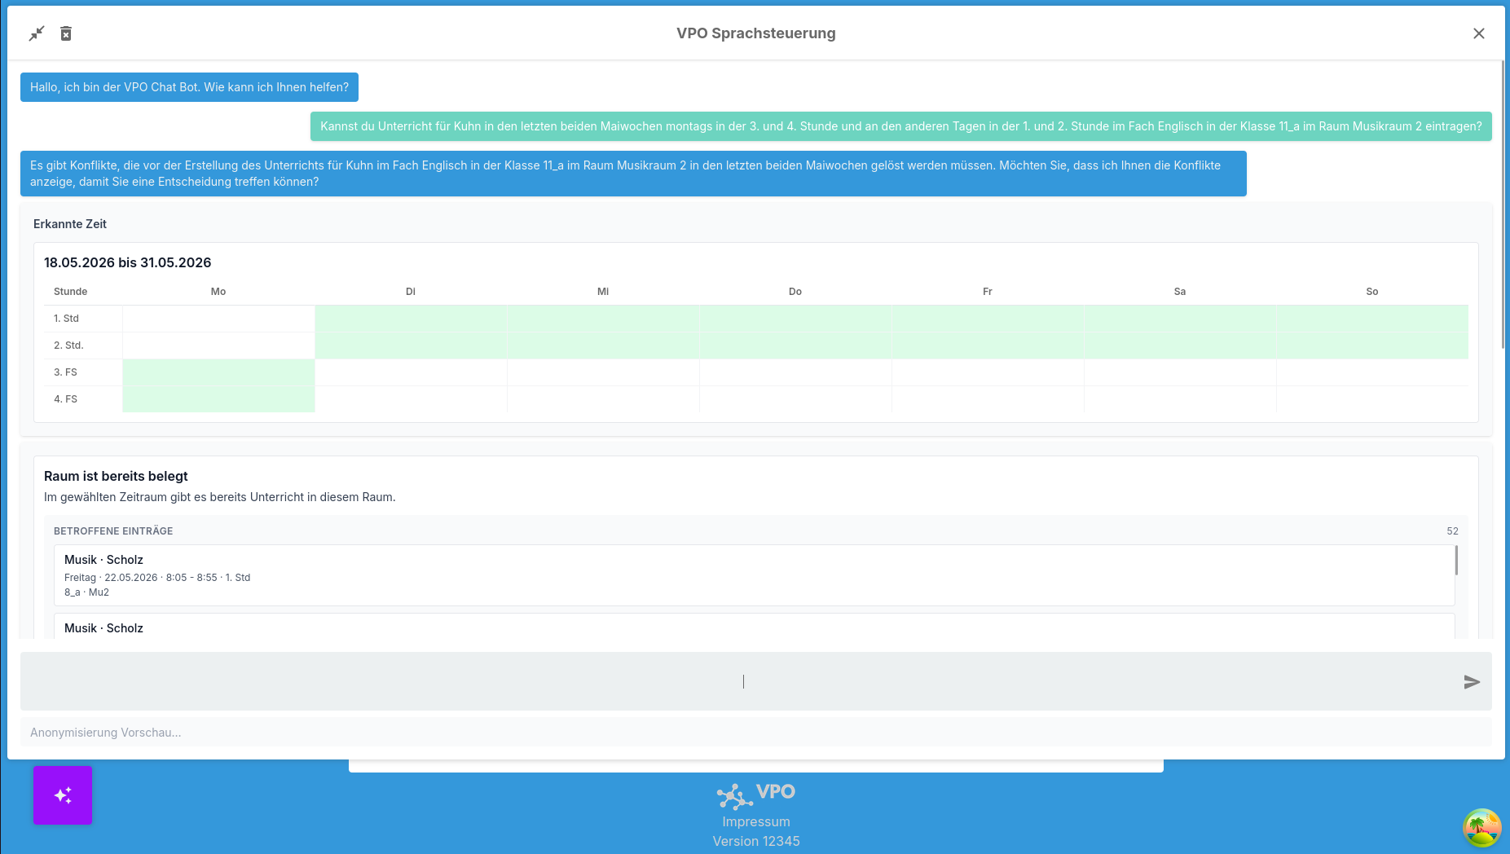The image size is (1510, 854).
Task: Click the palm tree beach icon
Action: (1481, 828)
